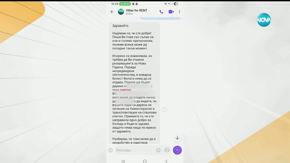Tap the green ongoing call timer pill
The height and width of the screenshot is (163, 290).
(125, 4)
